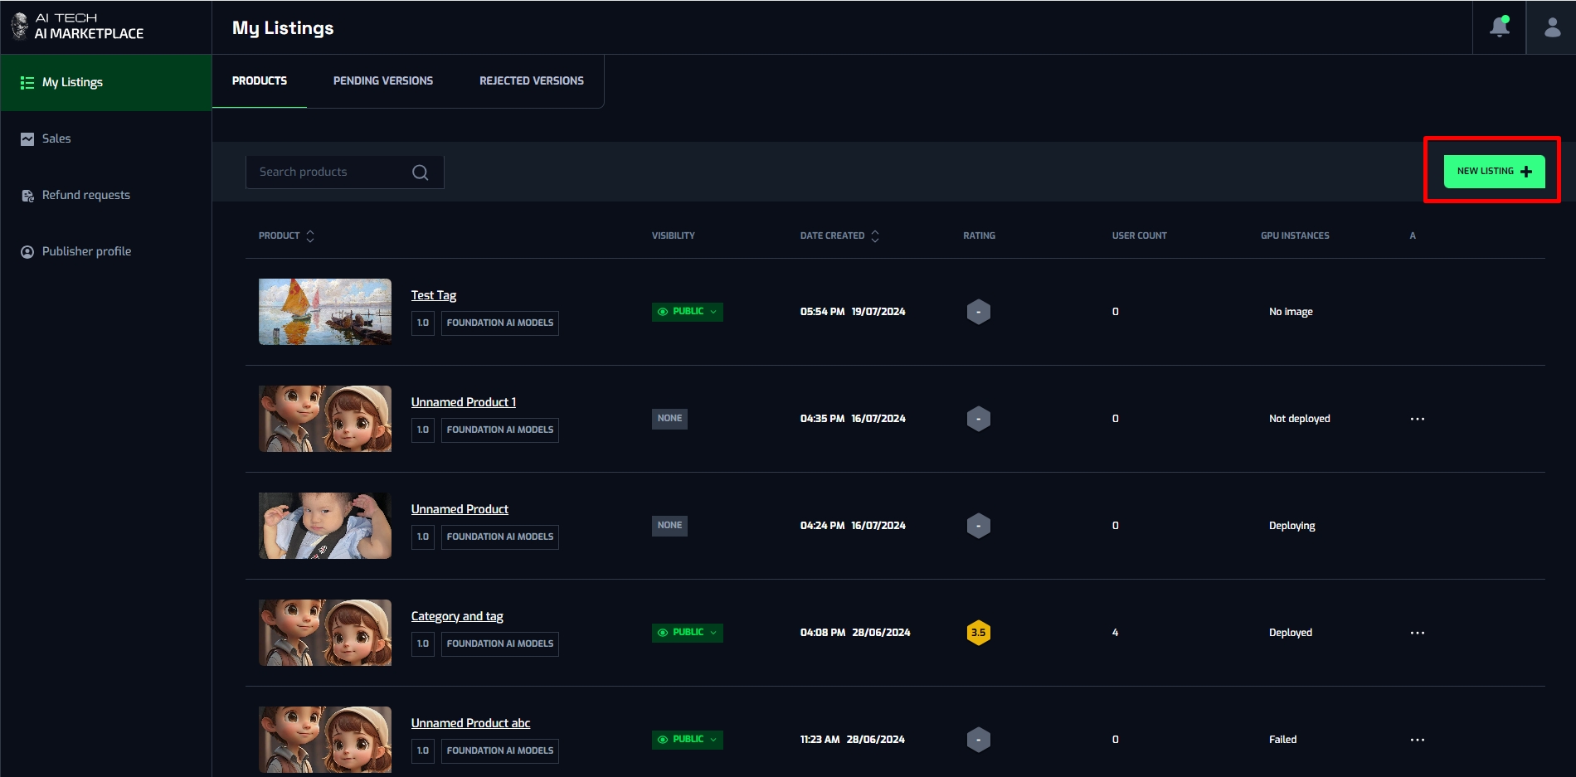The height and width of the screenshot is (777, 1576).
Task: Click the AI Marketplace logo
Action: point(78,27)
